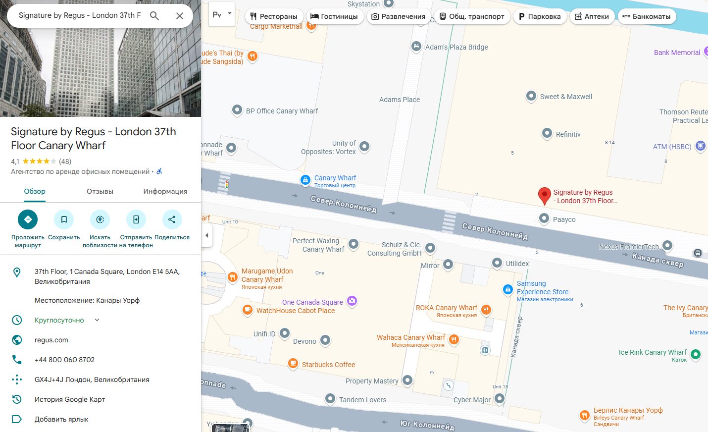This screenshot has height=432, width=708.
Task: Click Perfect Waxing Canary Wharf marker
Action: point(354,244)
